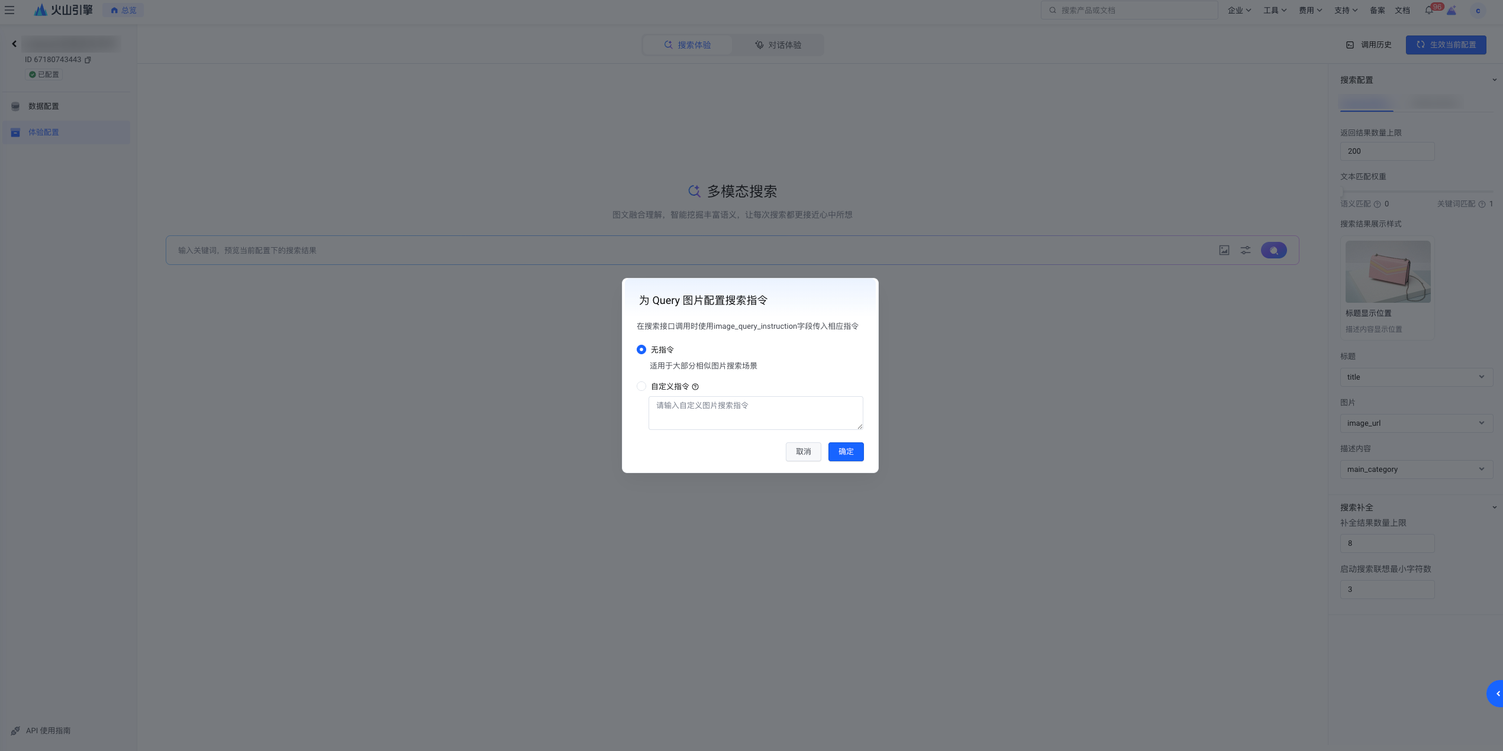Switch to the 对话体验 tab
Image resolution: width=1503 pixels, height=751 pixels.
pos(778,44)
